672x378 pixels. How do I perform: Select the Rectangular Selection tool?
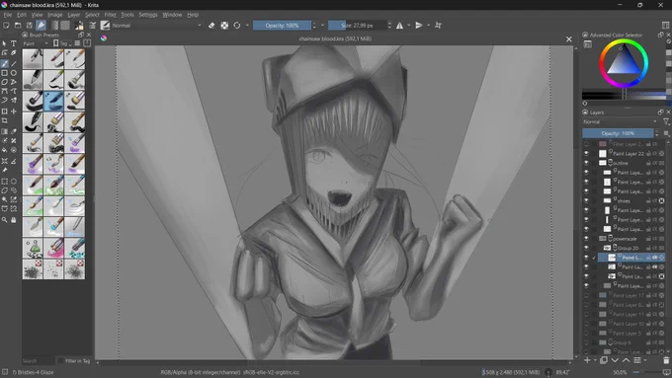pyautogui.click(x=5, y=181)
